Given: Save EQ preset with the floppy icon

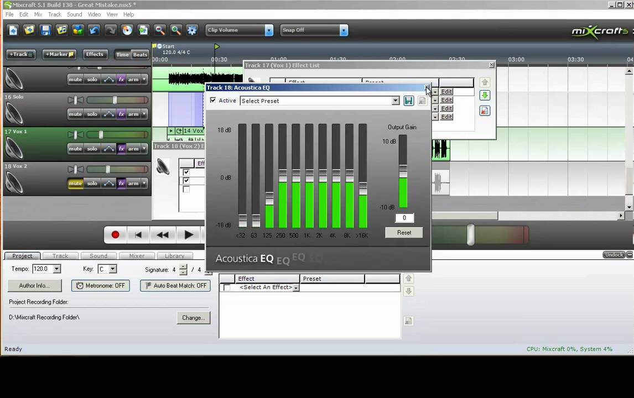Looking at the screenshot, I should [x=409, y=101].
